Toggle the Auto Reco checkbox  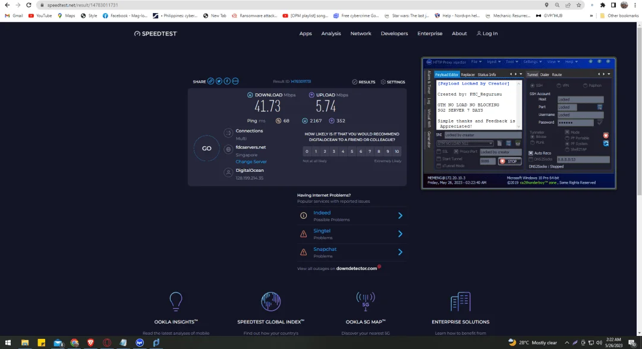pyautogui.click(x=531, y=153)
